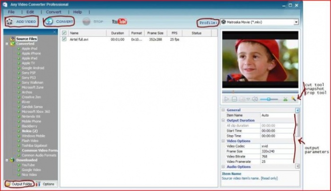Open the Help menu
Screen dimensions: 331x191
tap(78, 11)
